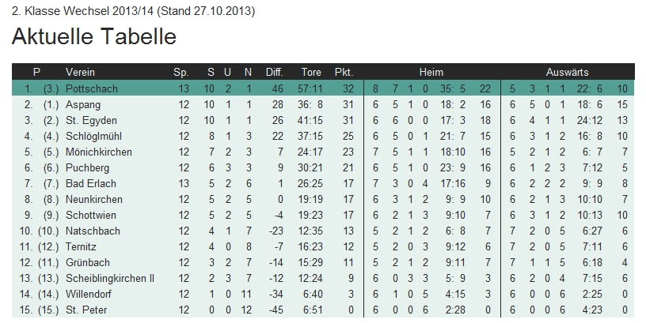Click the Pkt. column header
646x323 pixels.
coord(344,72)
